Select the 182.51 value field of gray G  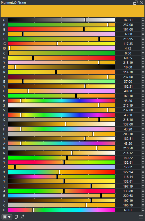(x=128, y=20)
